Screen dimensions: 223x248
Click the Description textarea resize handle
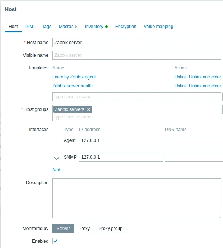click(x=220, y=217)
